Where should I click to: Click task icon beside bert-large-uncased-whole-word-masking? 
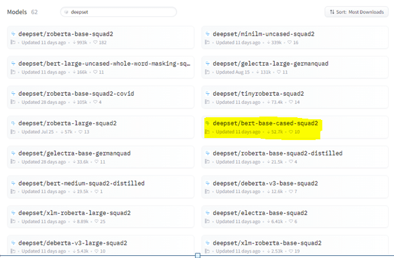(13, 63)
